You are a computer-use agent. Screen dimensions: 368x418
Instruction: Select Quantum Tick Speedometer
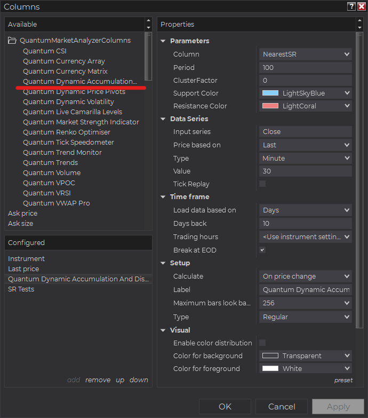tap(68, 143)
